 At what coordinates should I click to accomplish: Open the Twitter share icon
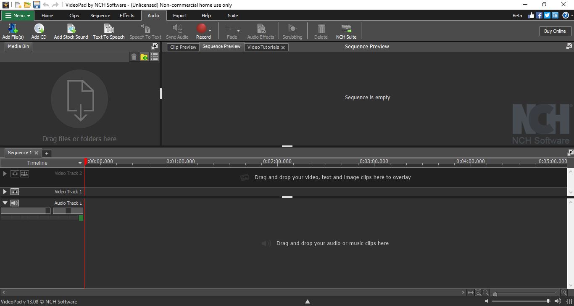(x=547, y=16)
